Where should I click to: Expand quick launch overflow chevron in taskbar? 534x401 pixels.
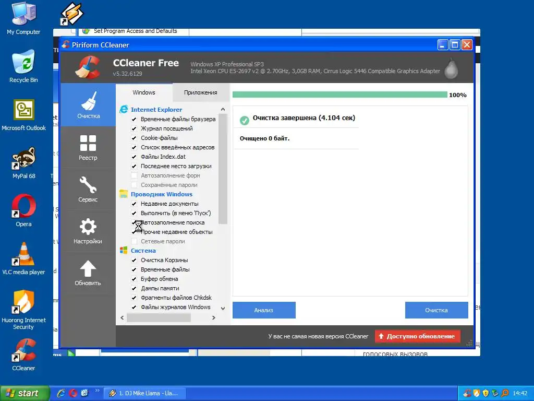98,390
